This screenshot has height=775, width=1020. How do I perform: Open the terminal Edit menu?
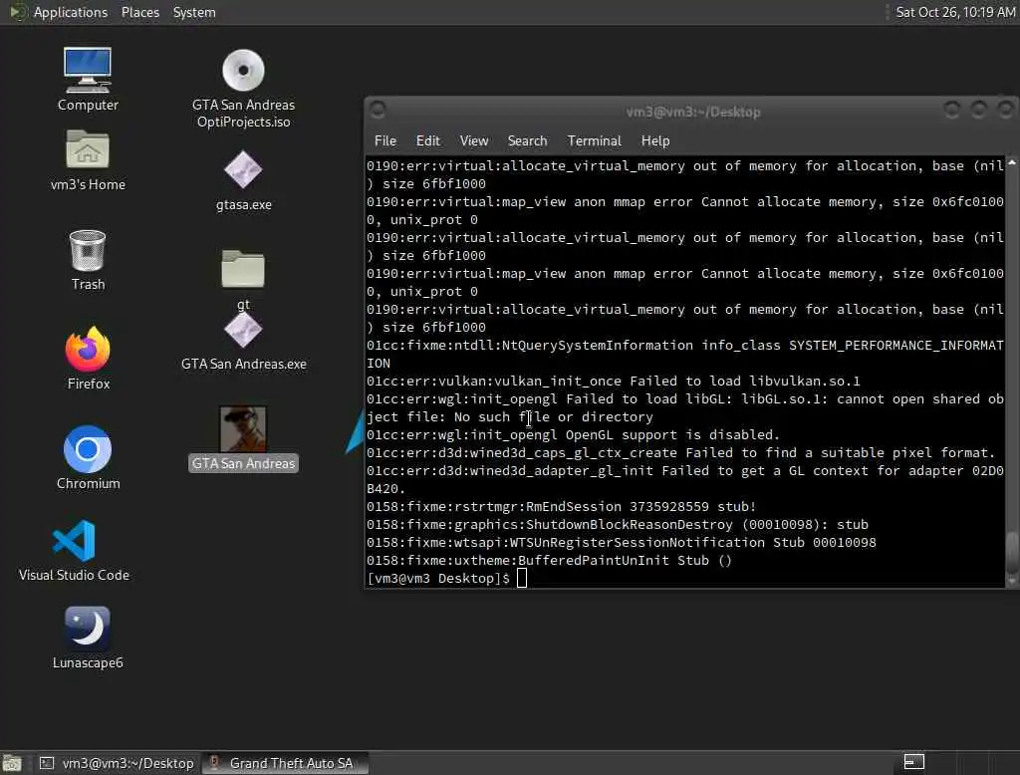pyautogui.click(x=428, y=140)
